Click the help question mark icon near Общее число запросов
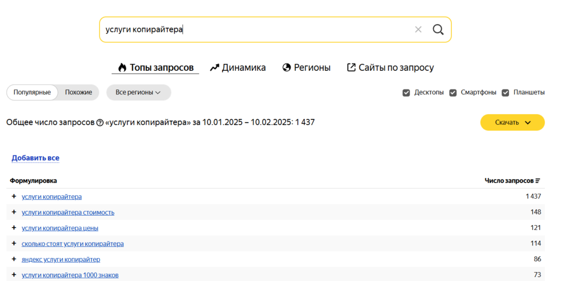The height and width of the screenshot is (281, 563). [x=100, y=123]
